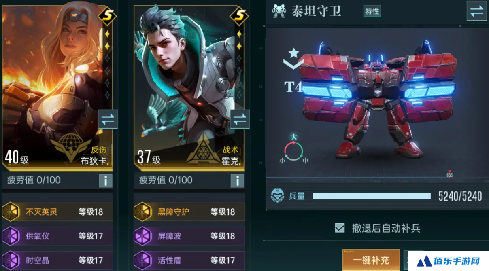Screen dimensions: 489x271
Task: Click the 一键补充 refill button
Action: 371,260
